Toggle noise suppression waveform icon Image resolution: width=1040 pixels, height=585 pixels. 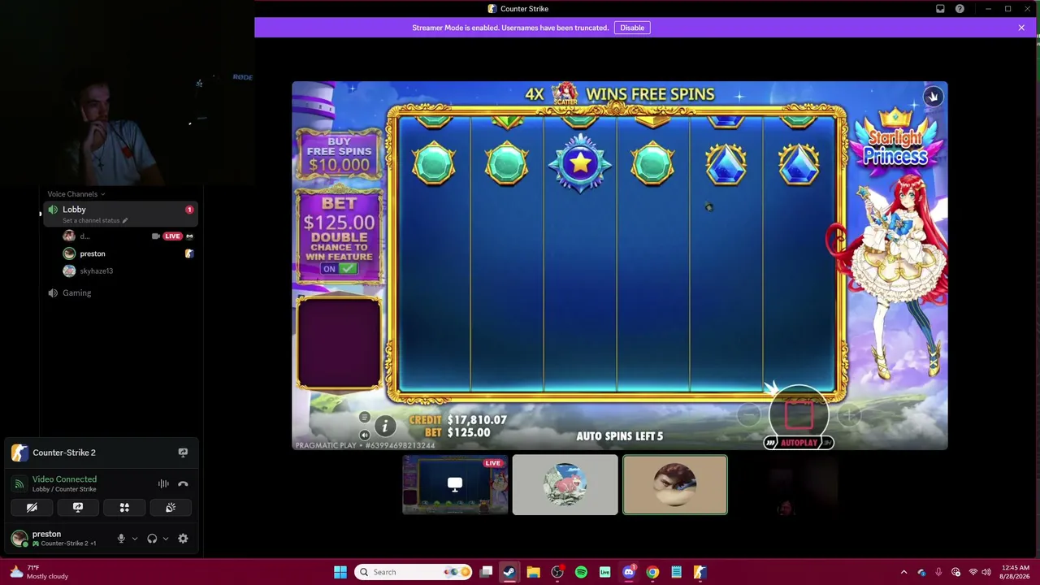click(x=163, y=484)
